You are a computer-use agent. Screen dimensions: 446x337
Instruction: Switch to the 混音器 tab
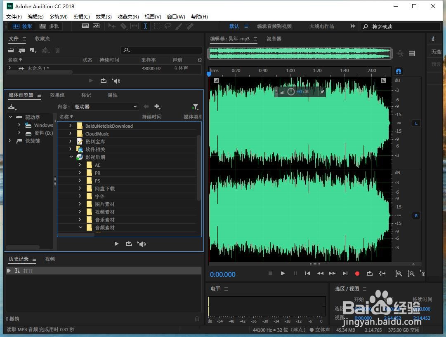click(x=274, y=39)
